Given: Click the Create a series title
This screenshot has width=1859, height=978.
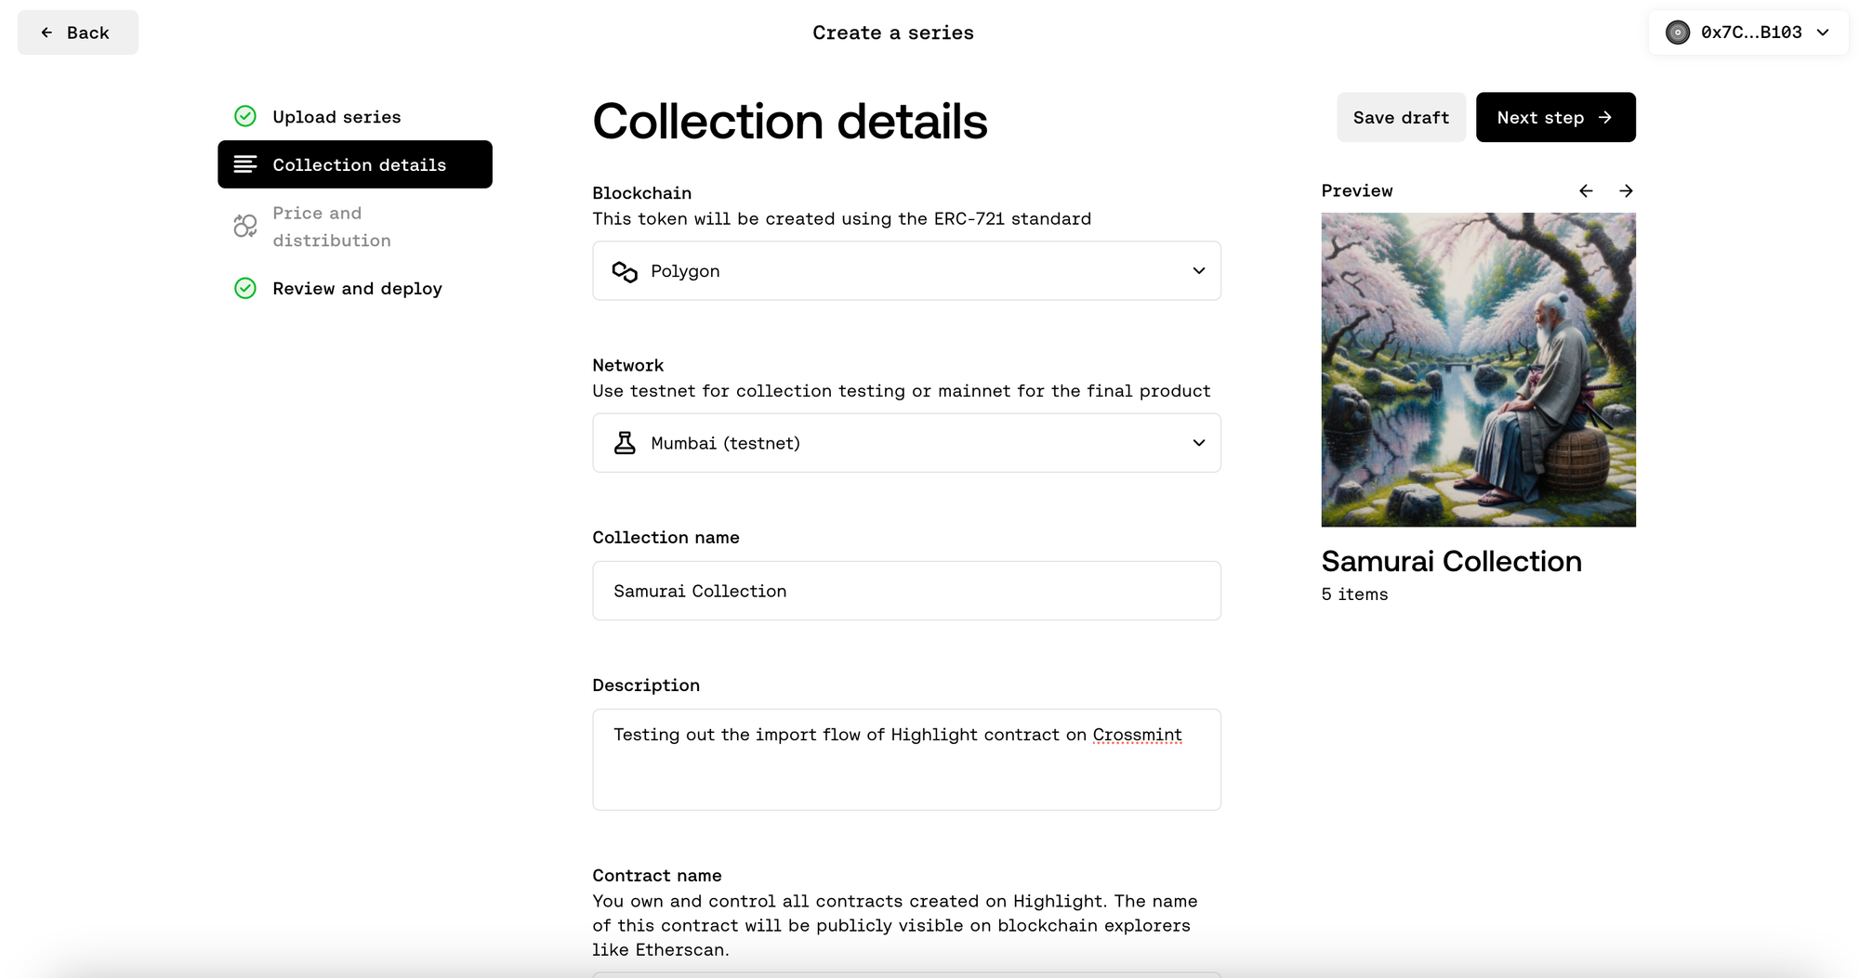Looking at the screenshot, I should tap(892, 33).
